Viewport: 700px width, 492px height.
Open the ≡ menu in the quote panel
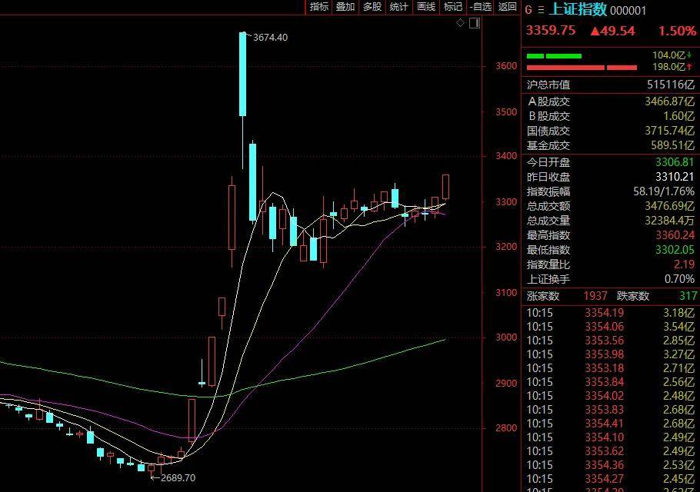click(x=541, y=10)
